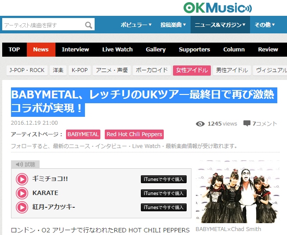Open the Gallery tab
The width and height of the screenshot is (287, 235).
click(156, 50)
